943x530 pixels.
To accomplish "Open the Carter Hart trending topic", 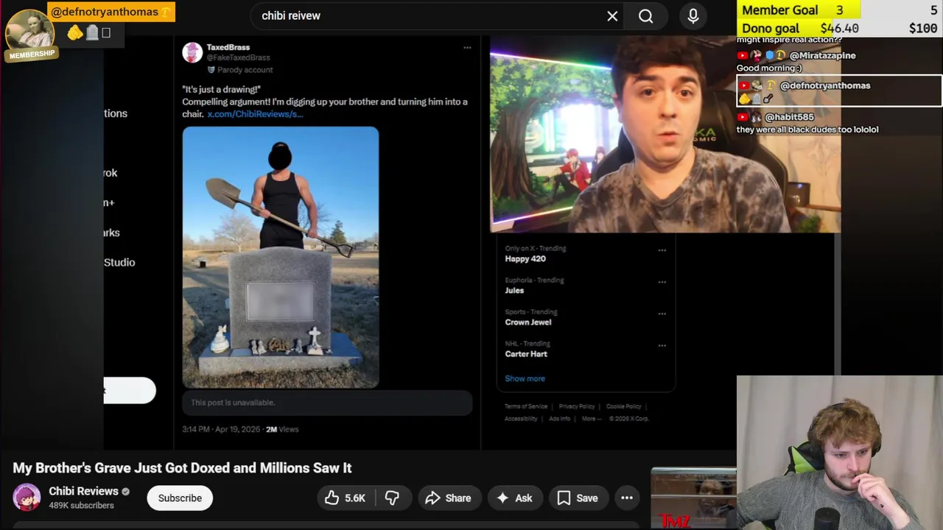I will click(x=526, y=354).
